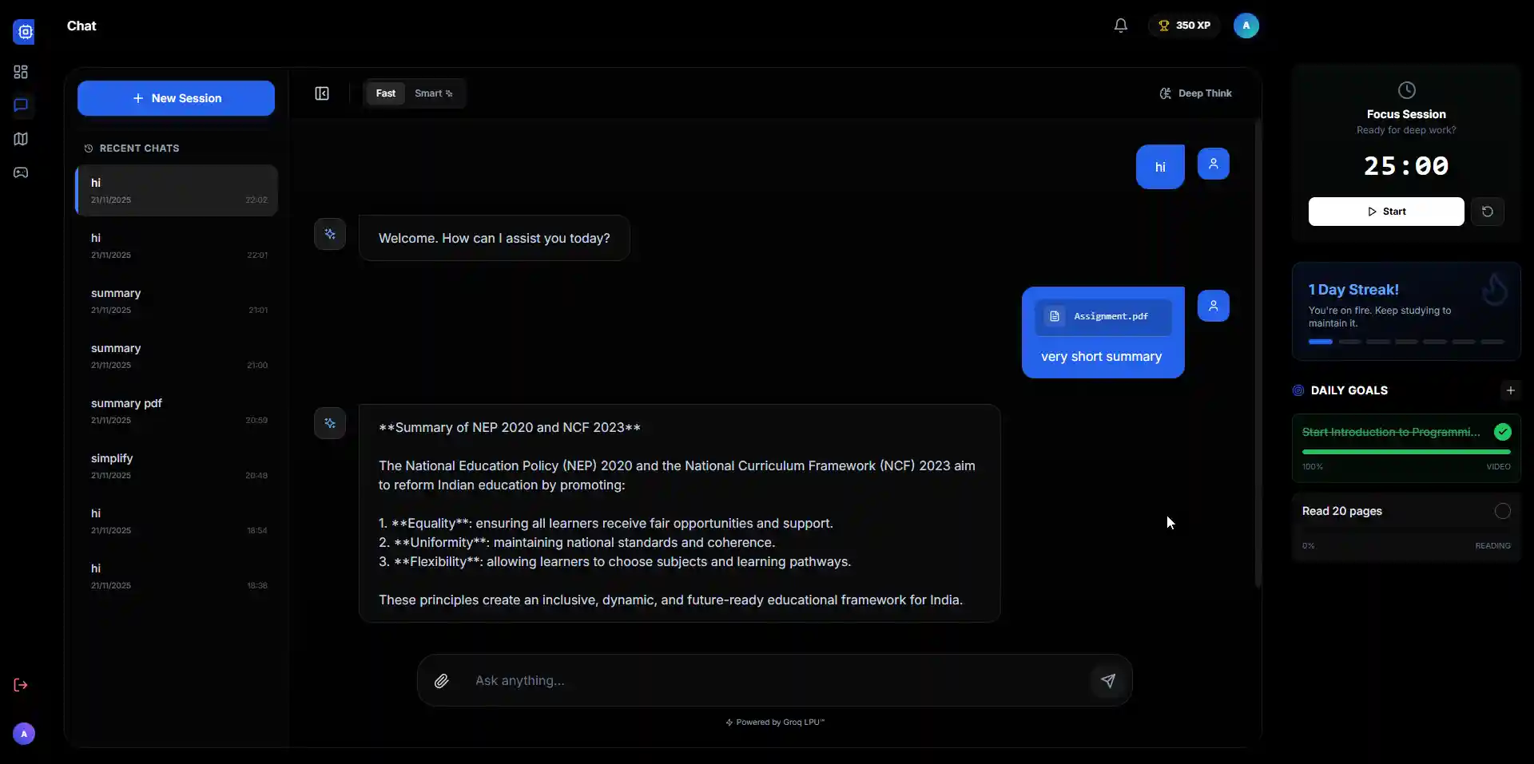This screenshot has width=1534, height=764.
Task: Enable Deep Think mode
Action: 1195,93
